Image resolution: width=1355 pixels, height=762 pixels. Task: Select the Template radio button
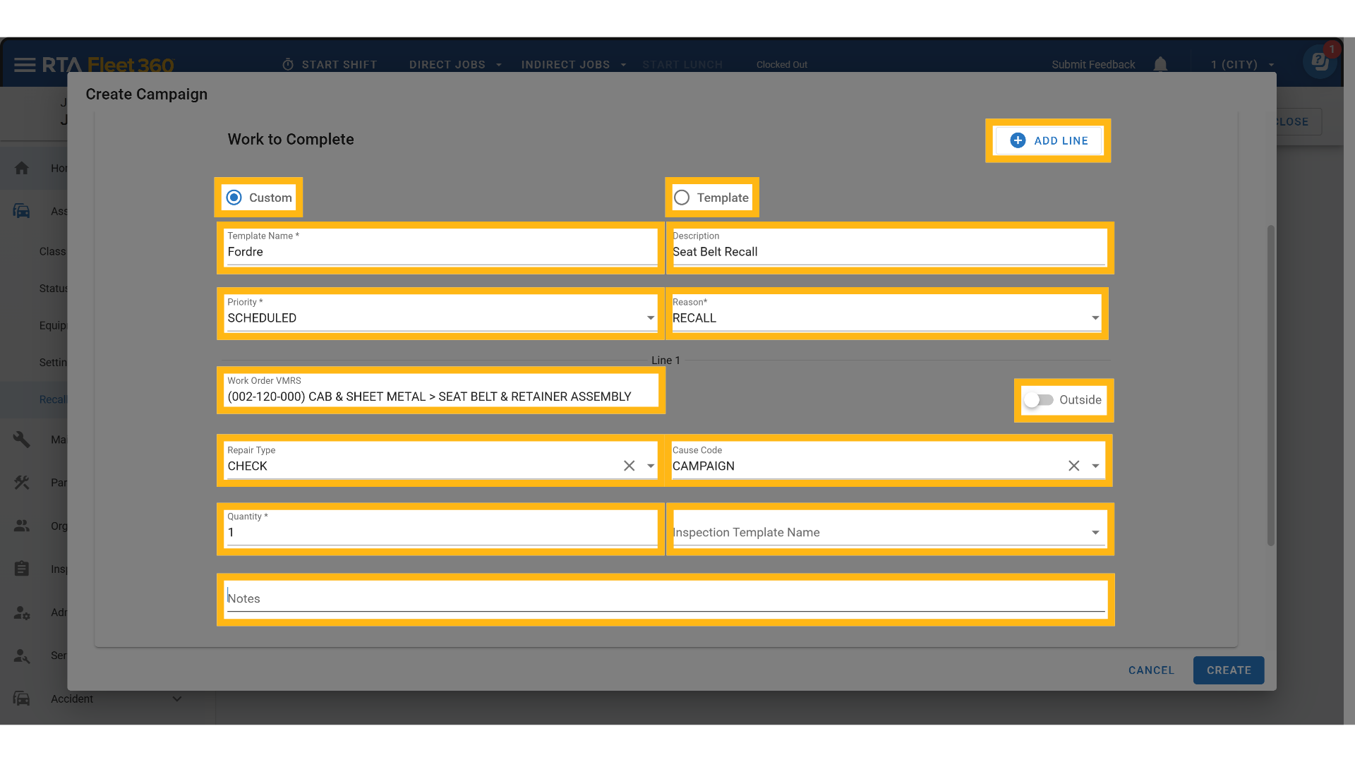click(682, 198)
